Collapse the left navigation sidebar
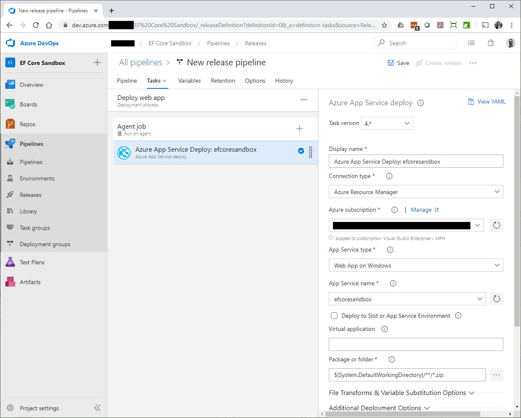This screenshot has width=521, height=418. click(98, 408)
